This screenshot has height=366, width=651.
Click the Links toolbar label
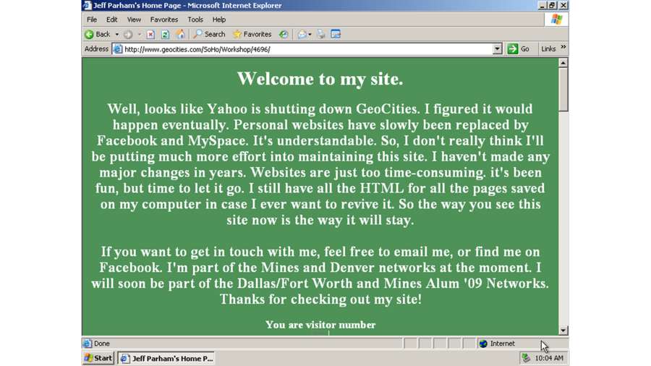[x=548, y=49]
